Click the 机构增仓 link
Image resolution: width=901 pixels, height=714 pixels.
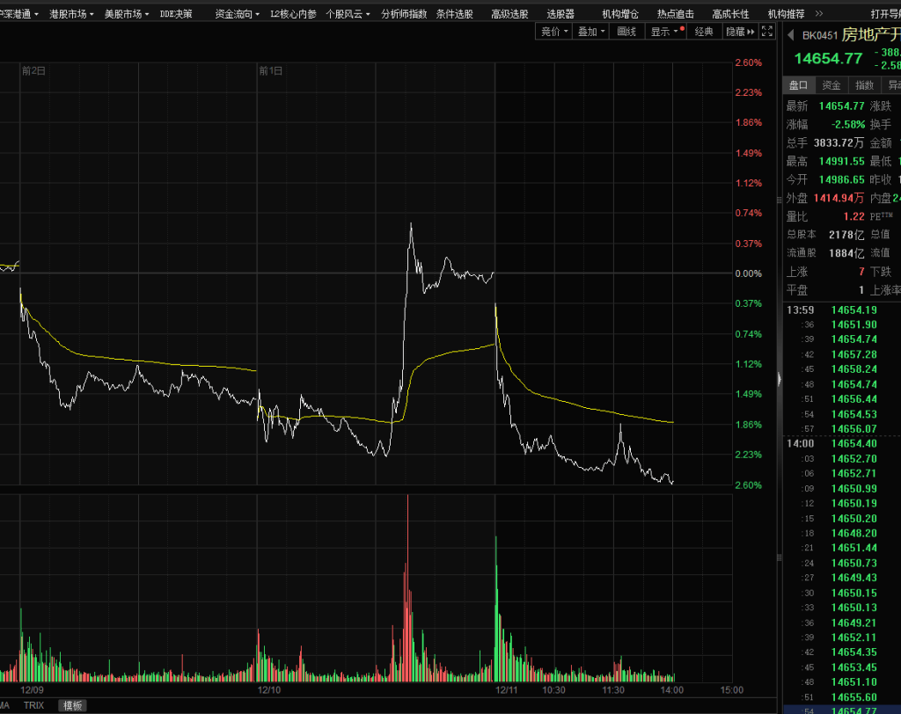(620, 14)
